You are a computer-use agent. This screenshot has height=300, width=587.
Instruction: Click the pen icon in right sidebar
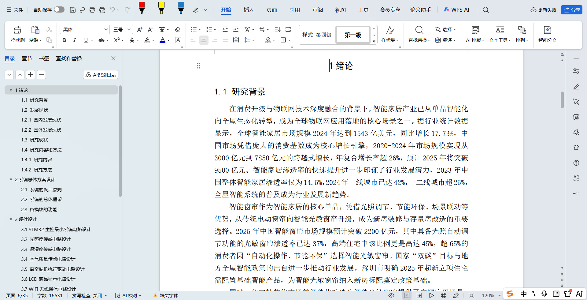tap(576, 86)
